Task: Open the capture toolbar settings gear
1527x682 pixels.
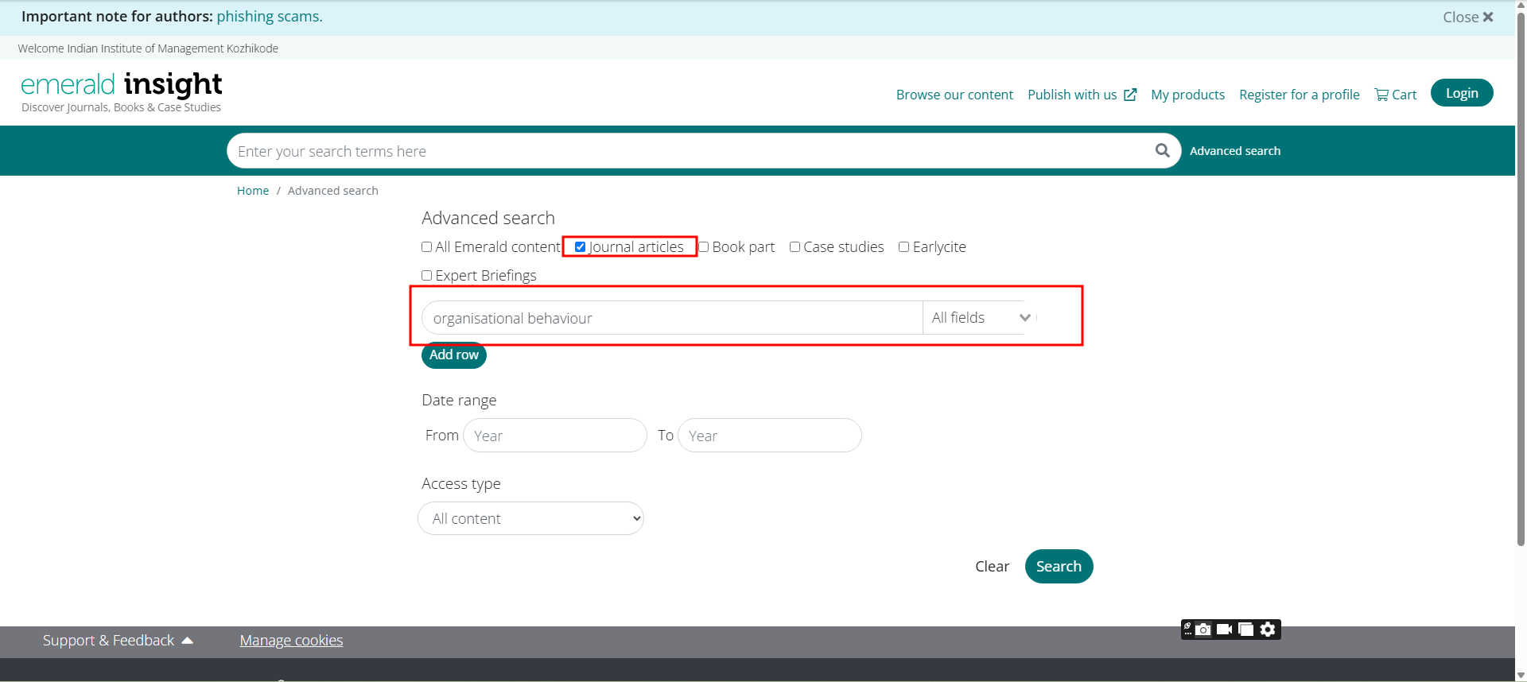Action: pos(1268,630)
